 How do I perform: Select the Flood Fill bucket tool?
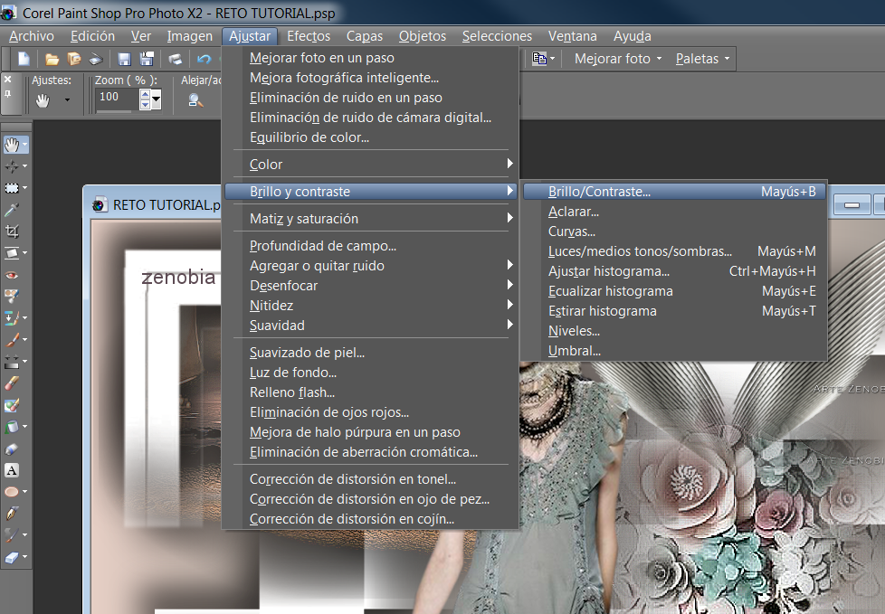[11, 427]
